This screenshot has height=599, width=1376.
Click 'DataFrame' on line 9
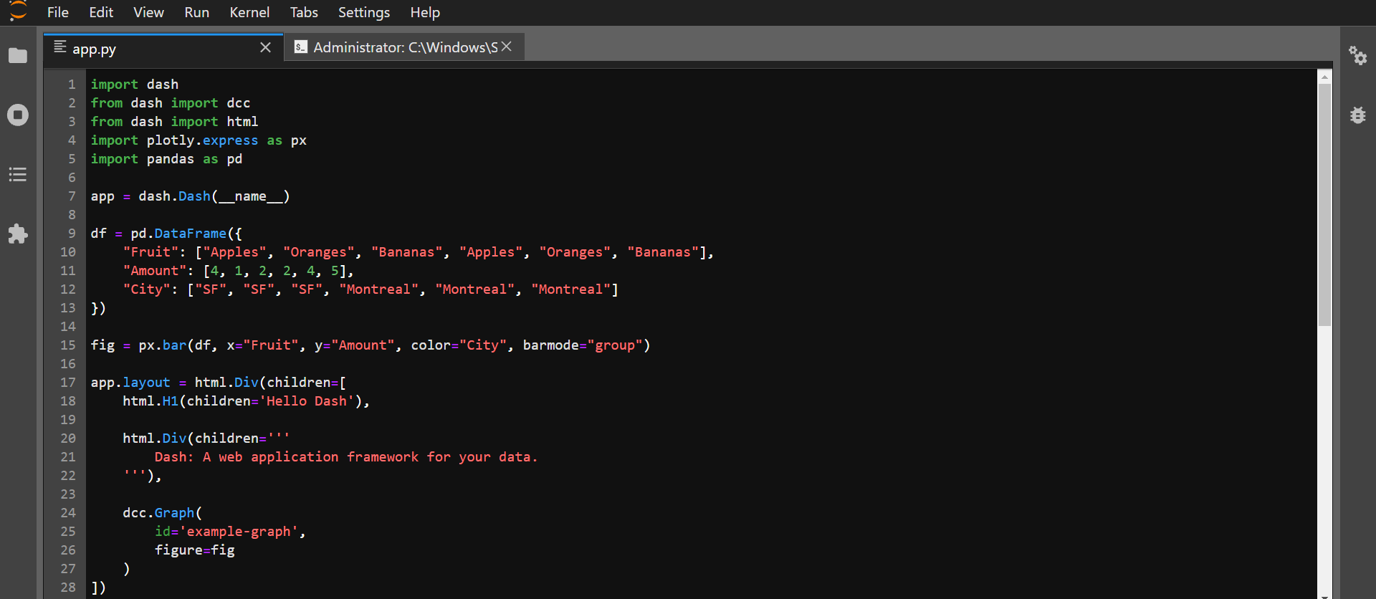coord(191,233)
